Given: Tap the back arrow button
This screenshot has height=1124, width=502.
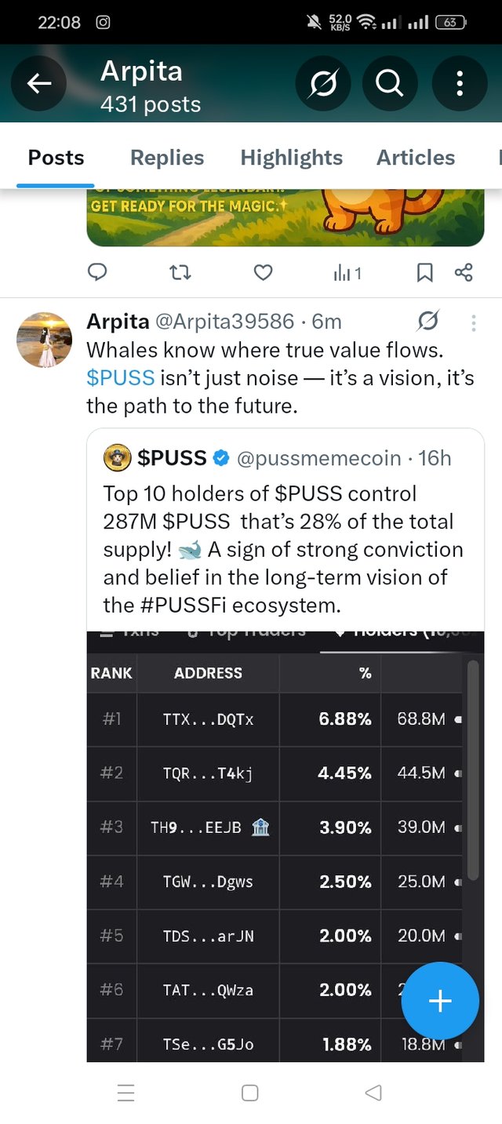Looking at the screenshot, I should pyautogui.click(x=40, y=83).
